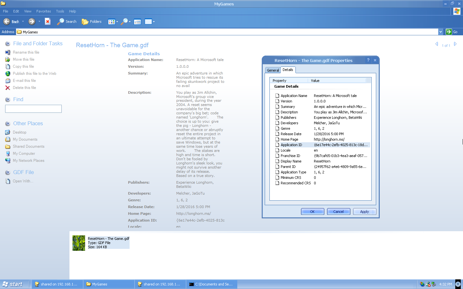
Task: Select the ResetHorn game thumbnail image
Action: click(x=79, y=243)
